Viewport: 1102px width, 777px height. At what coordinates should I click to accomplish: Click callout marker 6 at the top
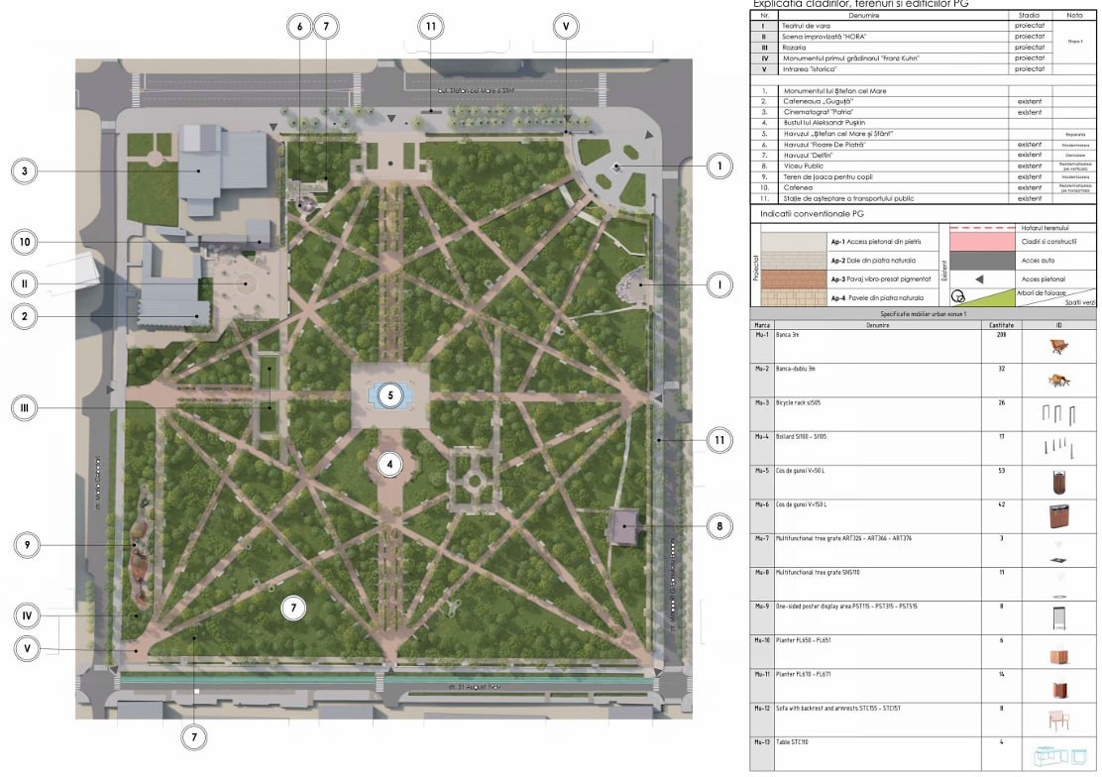[x=300, y=27]
